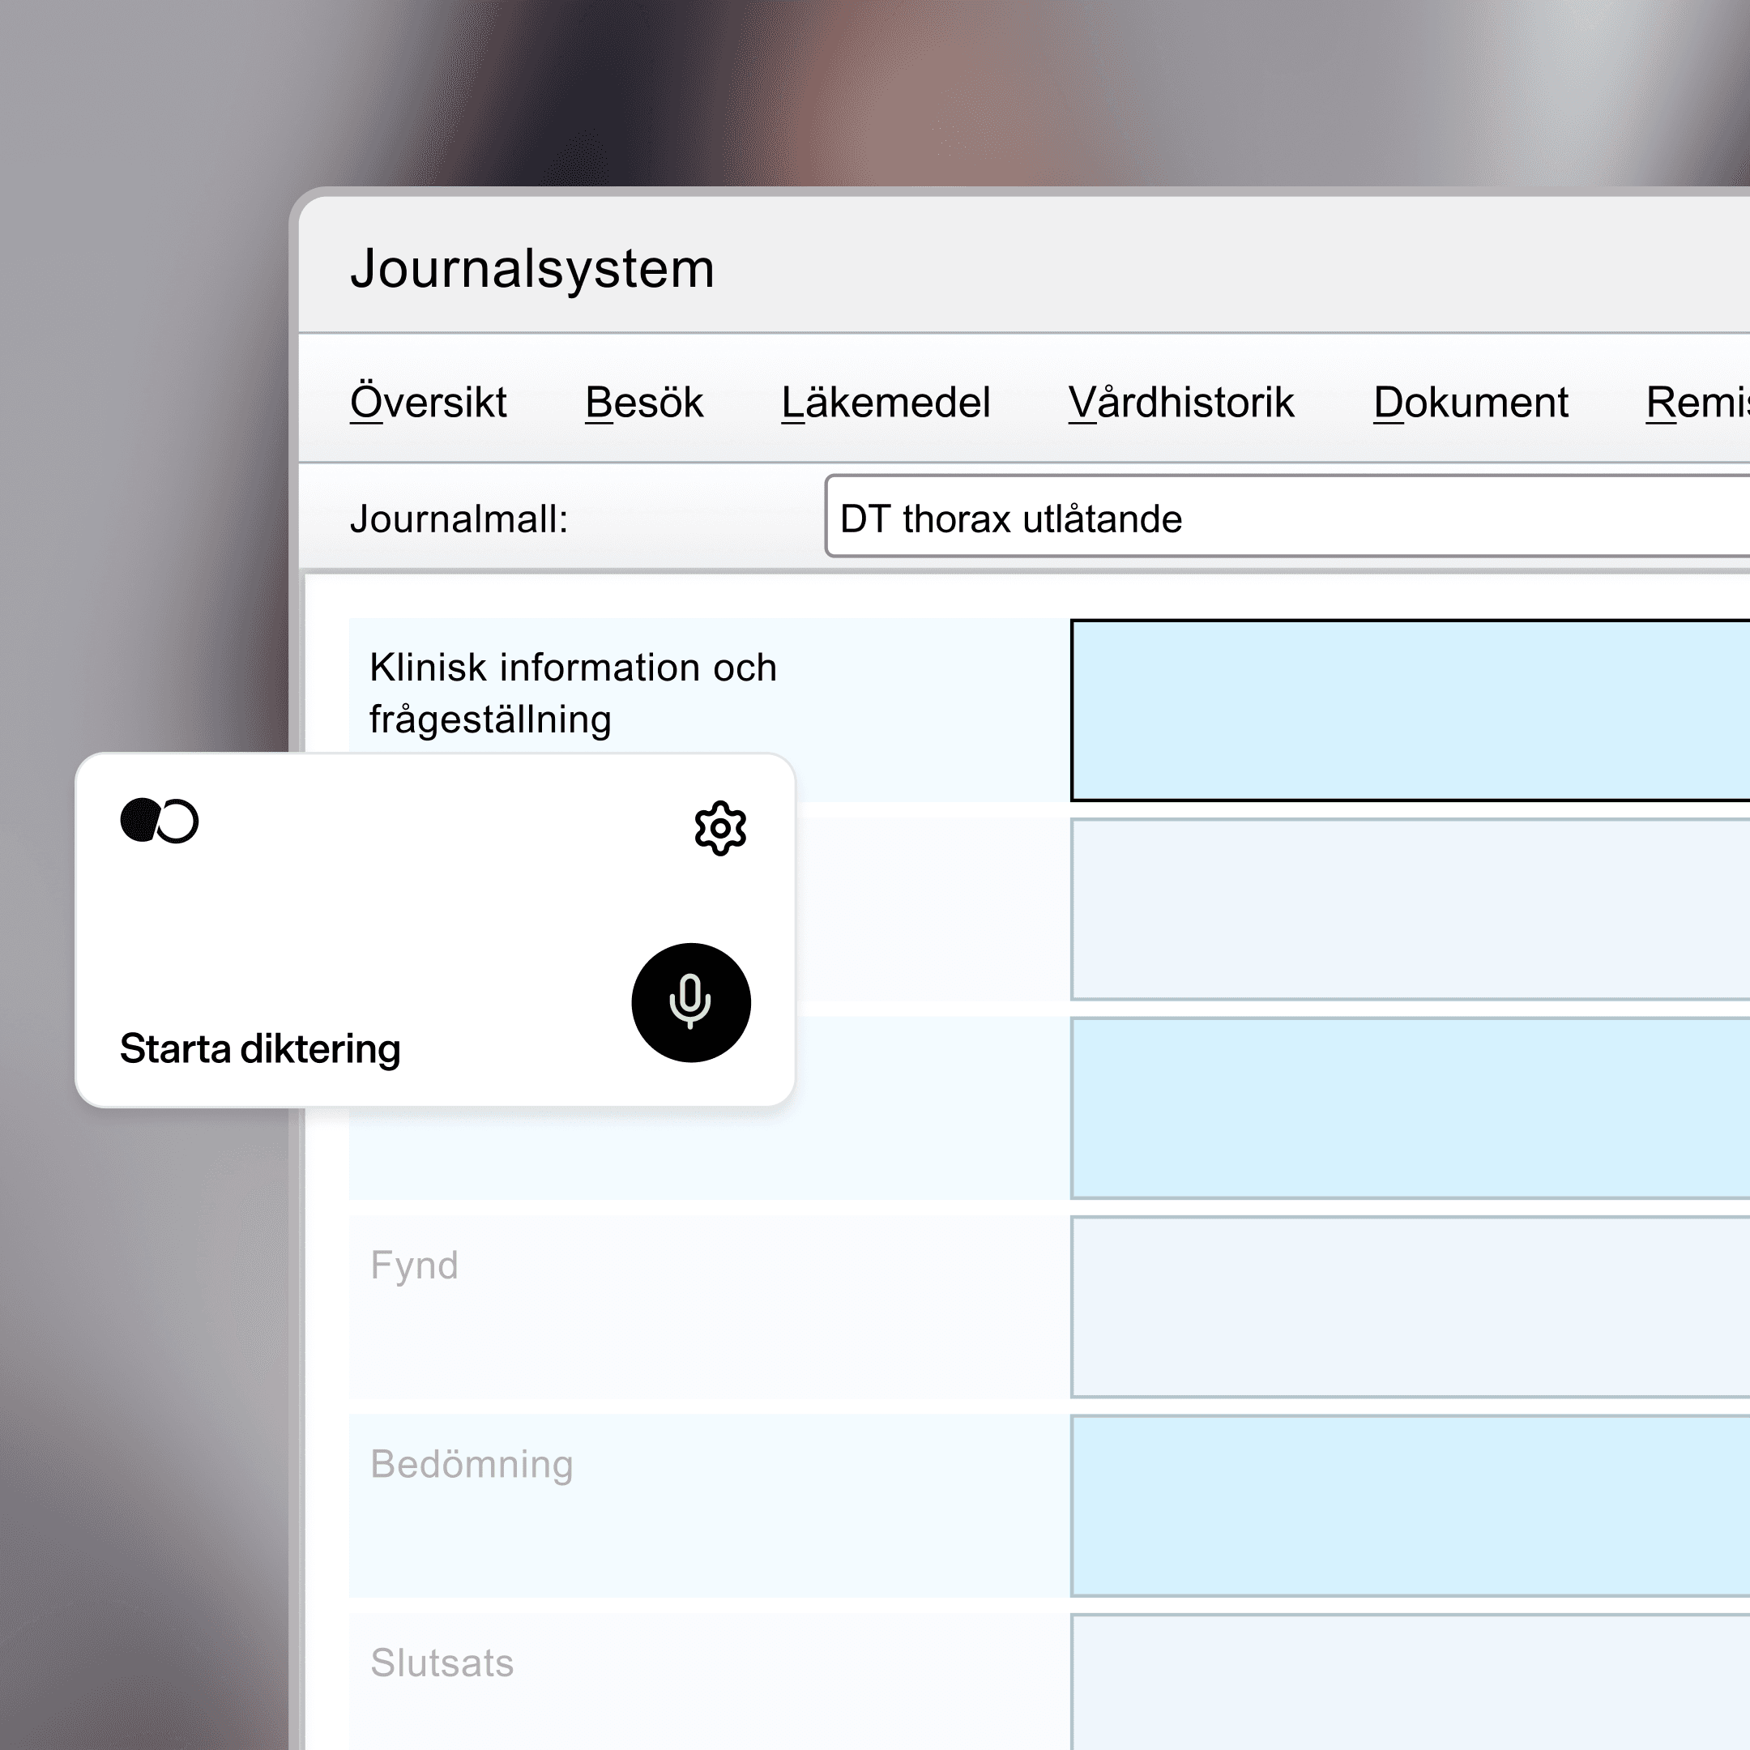Click the Bedömning text field
Screen dimensions: 1750x1750
point(1410,1505)
